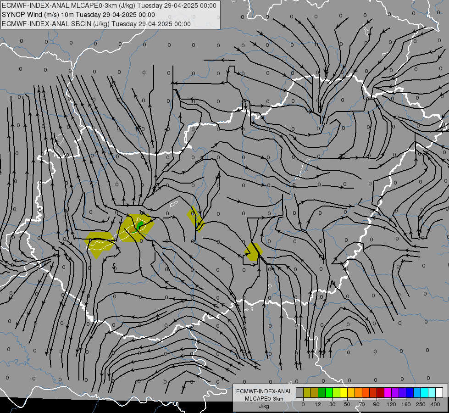449x413 pixels.
Task: Click the orange-red swatch right of 70
Action: (x=366, y=392)
